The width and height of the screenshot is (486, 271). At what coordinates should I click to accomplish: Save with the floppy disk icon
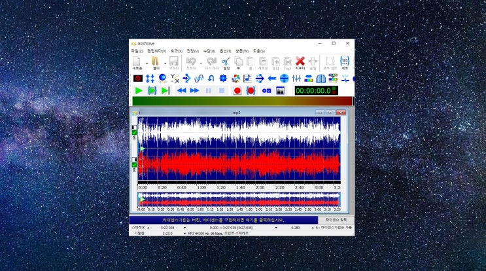(173, 63)
